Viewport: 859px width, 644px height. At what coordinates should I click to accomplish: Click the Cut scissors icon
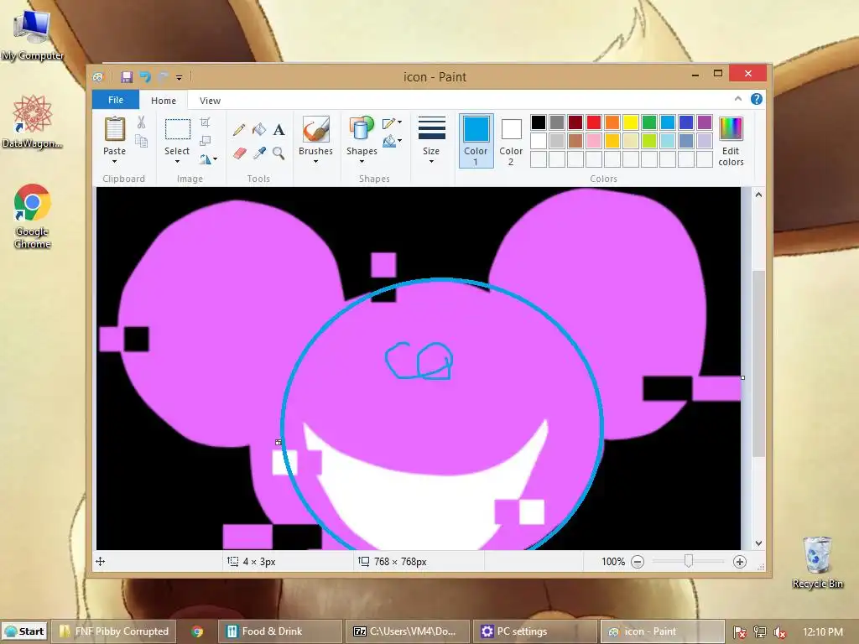coord(141,122)
